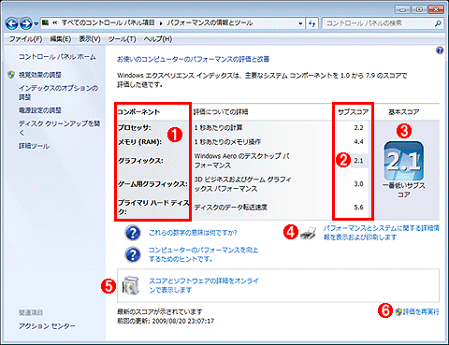The image size is (449, 345).
Task: Click the breadcrumb double-chevron at address start
Action: point(55,23)
